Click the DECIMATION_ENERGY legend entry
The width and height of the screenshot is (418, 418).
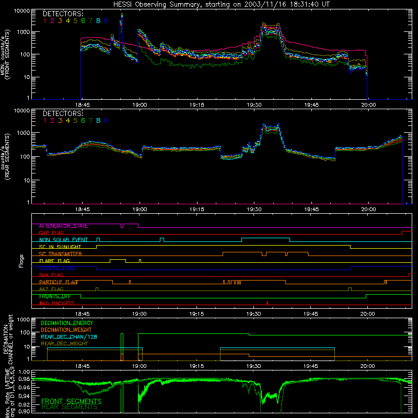tap(67, 323)
